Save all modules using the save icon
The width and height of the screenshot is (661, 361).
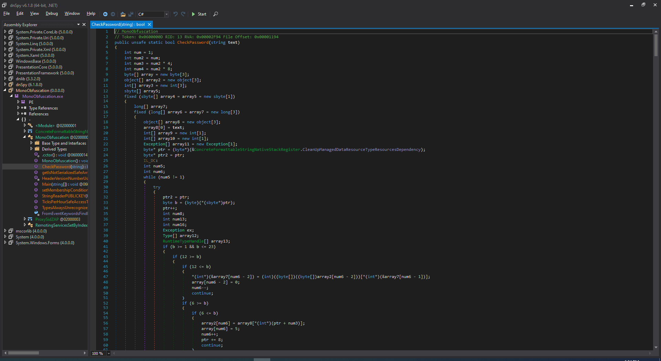tap(131, 14)
